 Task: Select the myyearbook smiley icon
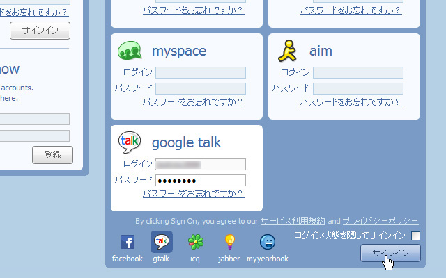click(x=268, y=242)
